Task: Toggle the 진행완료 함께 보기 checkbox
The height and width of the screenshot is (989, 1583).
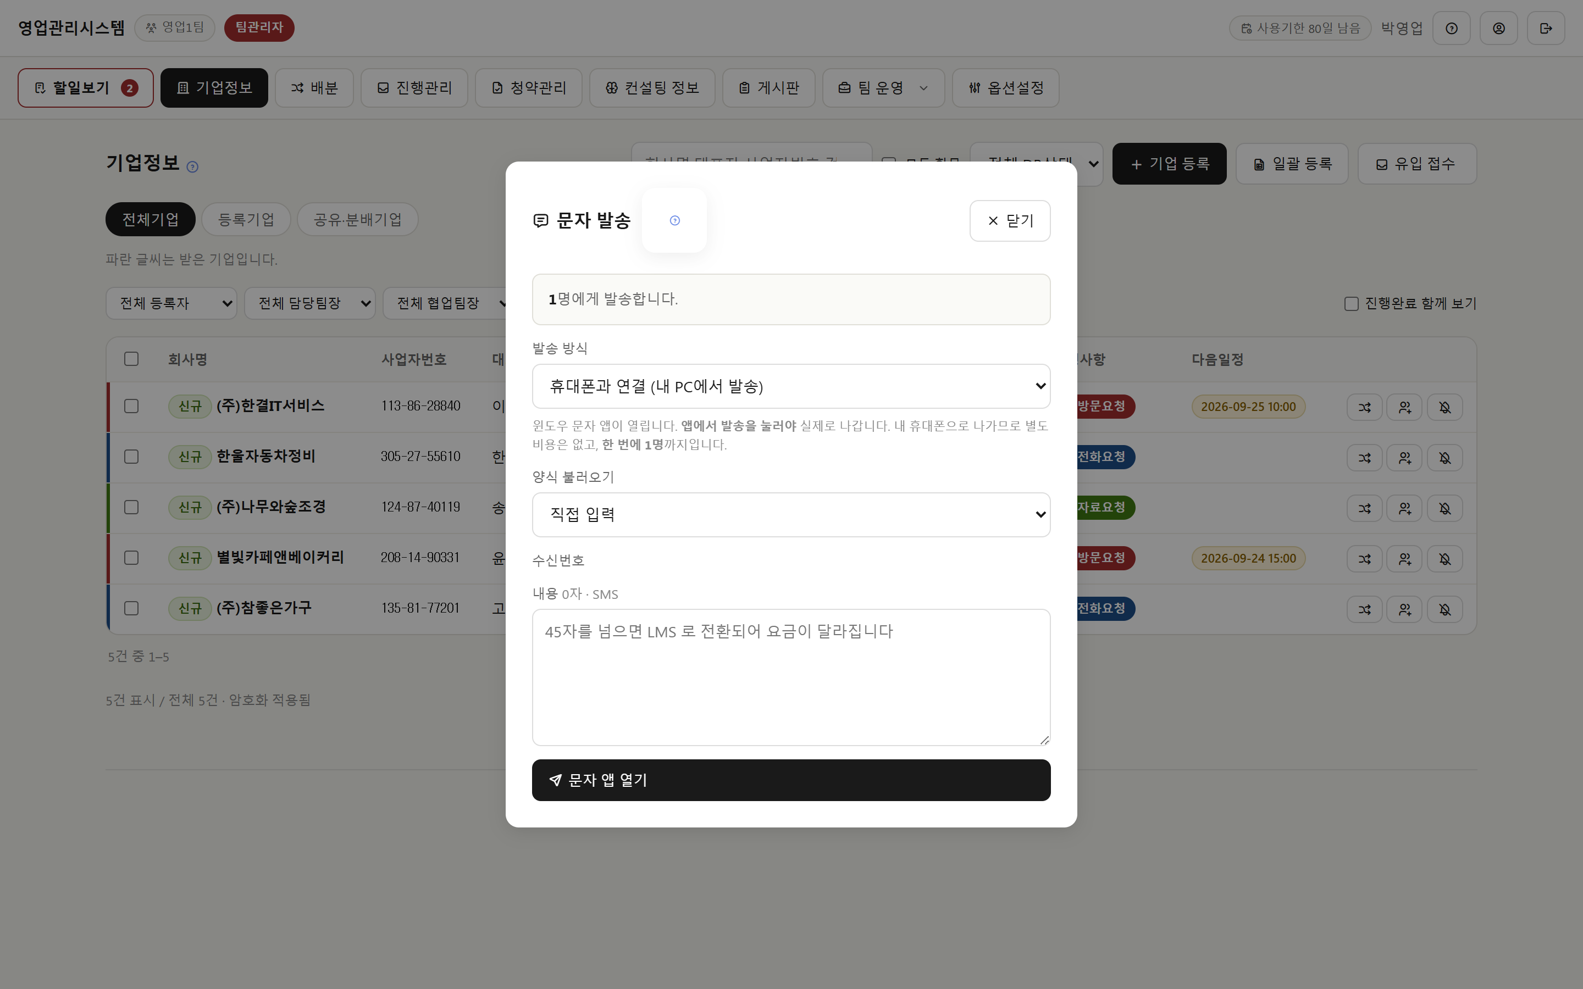Action: point(1351,303)
